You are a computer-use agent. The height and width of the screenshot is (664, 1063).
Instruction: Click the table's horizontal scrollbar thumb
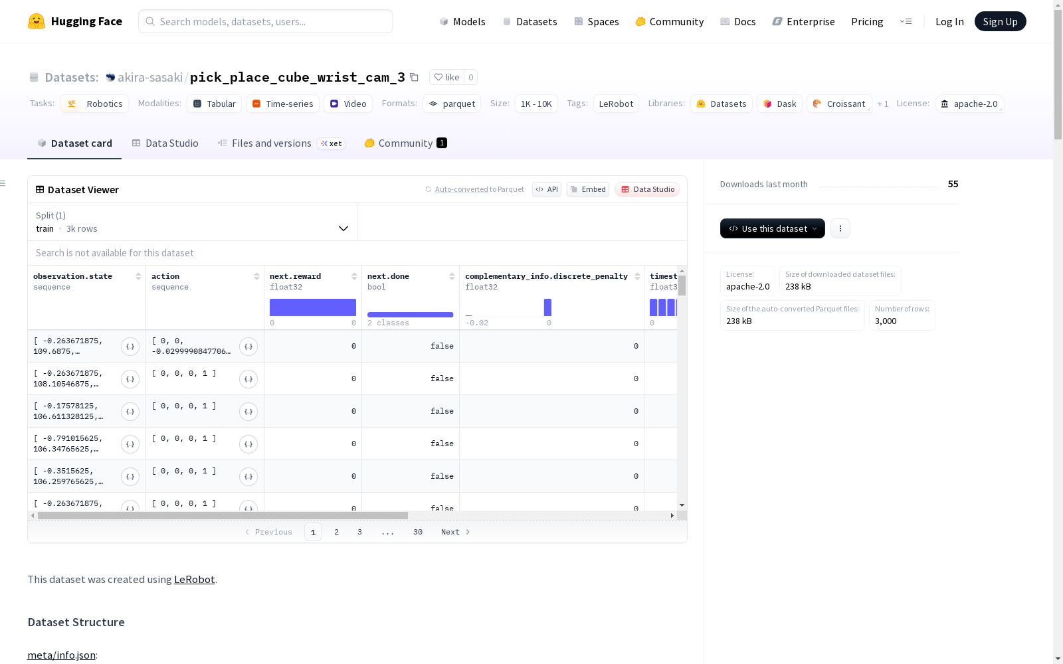click(223, 515)
